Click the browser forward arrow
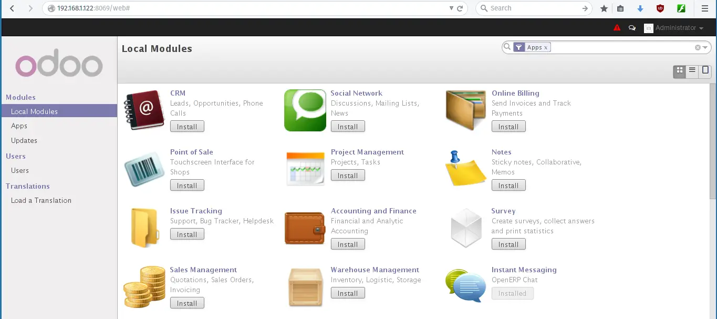The image size is (717, 319). [30, 8]
